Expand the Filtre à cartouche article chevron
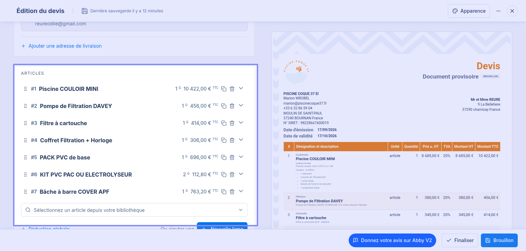The height and width of the screenshot is (251, 526). (x=241, y=123)
